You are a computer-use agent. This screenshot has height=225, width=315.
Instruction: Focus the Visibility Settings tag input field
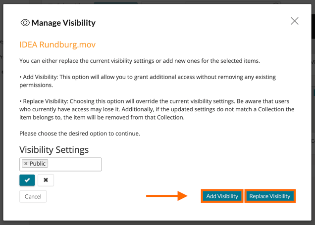(74, 164)
